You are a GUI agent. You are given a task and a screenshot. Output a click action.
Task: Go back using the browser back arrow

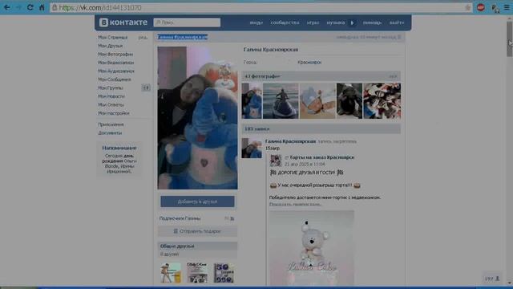pos(7,7)
